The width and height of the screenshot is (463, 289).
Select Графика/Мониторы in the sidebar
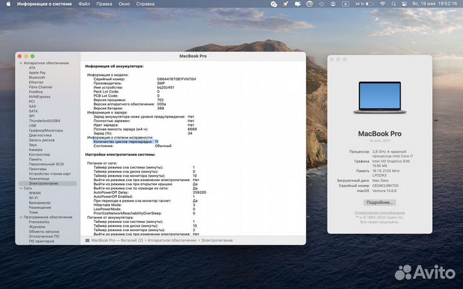tap(46, 130)
